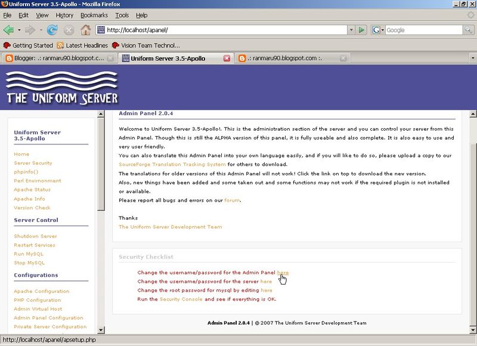The width and height of the screenshot is (477, 346).
Task: Open the PHP Configuration link
Action: [x=37, y=299]
